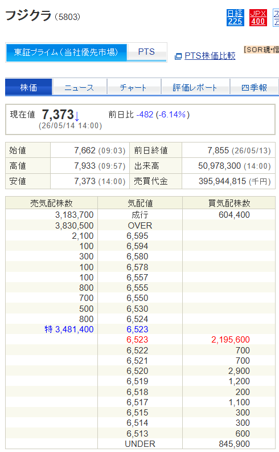Image resolution: width=279 pixels, height=452 pixels.
Task: Click buy quantity 1,100
Action: (239, 402)
